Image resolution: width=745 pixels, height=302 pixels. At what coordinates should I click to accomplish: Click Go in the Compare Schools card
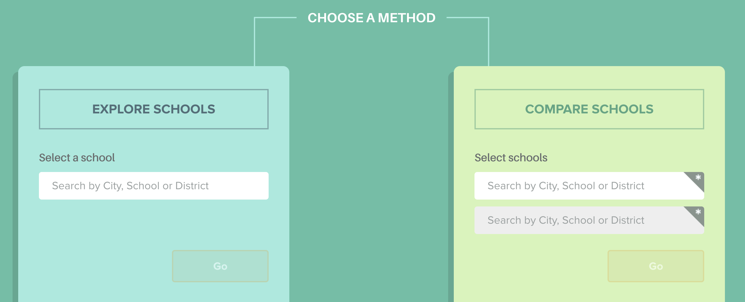656,266
